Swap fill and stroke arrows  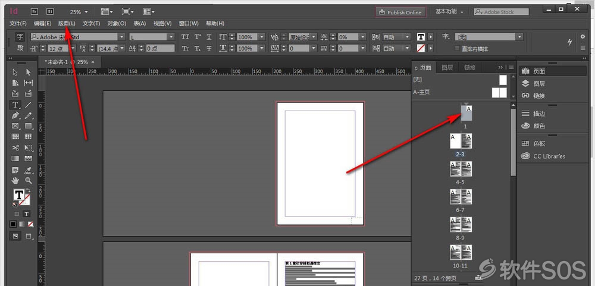[x=29, y=191]
